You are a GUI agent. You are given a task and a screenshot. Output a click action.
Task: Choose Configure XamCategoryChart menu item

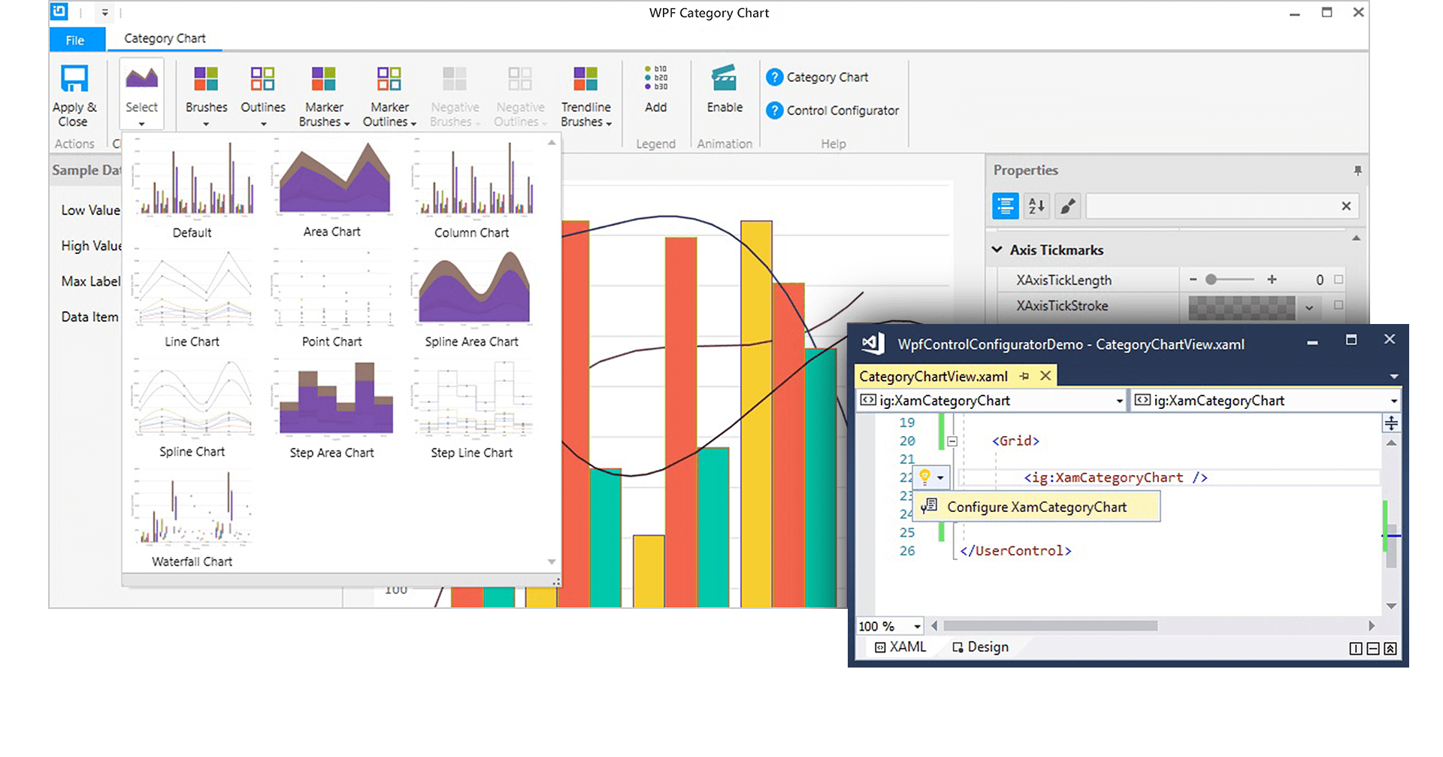(1036, 507)
